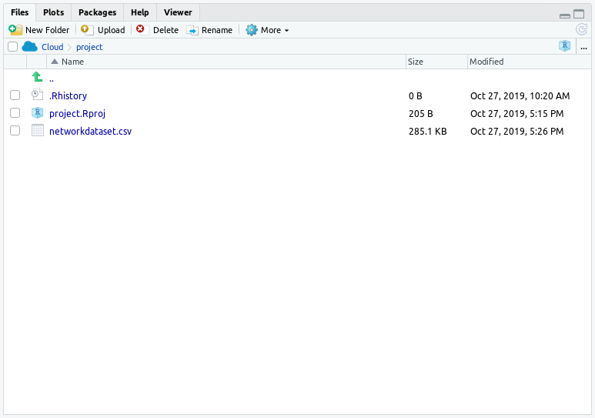The image size is (595, 418).
Task: Click the refresh file listing icon
Action: point(582,29)
